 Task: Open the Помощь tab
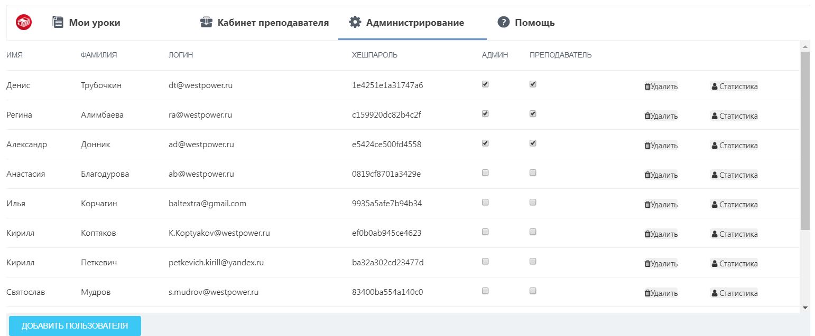coord(526,23)
